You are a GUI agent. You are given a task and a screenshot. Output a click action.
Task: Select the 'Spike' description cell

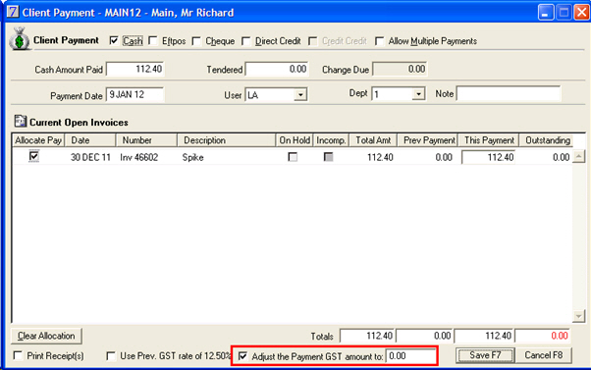tap(193, 157)
